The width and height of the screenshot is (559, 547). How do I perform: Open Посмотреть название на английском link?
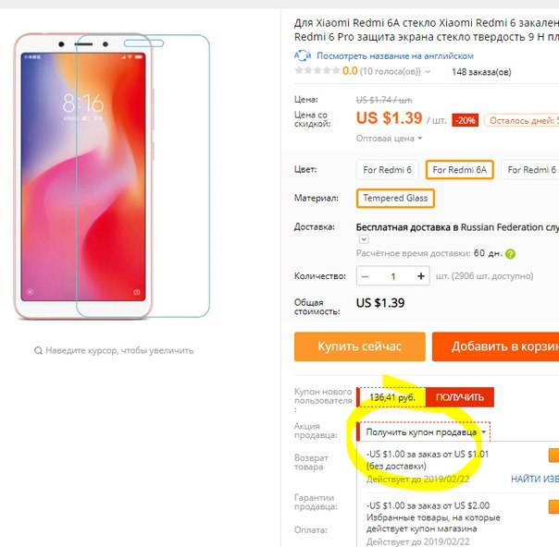(x=395, y=55)
